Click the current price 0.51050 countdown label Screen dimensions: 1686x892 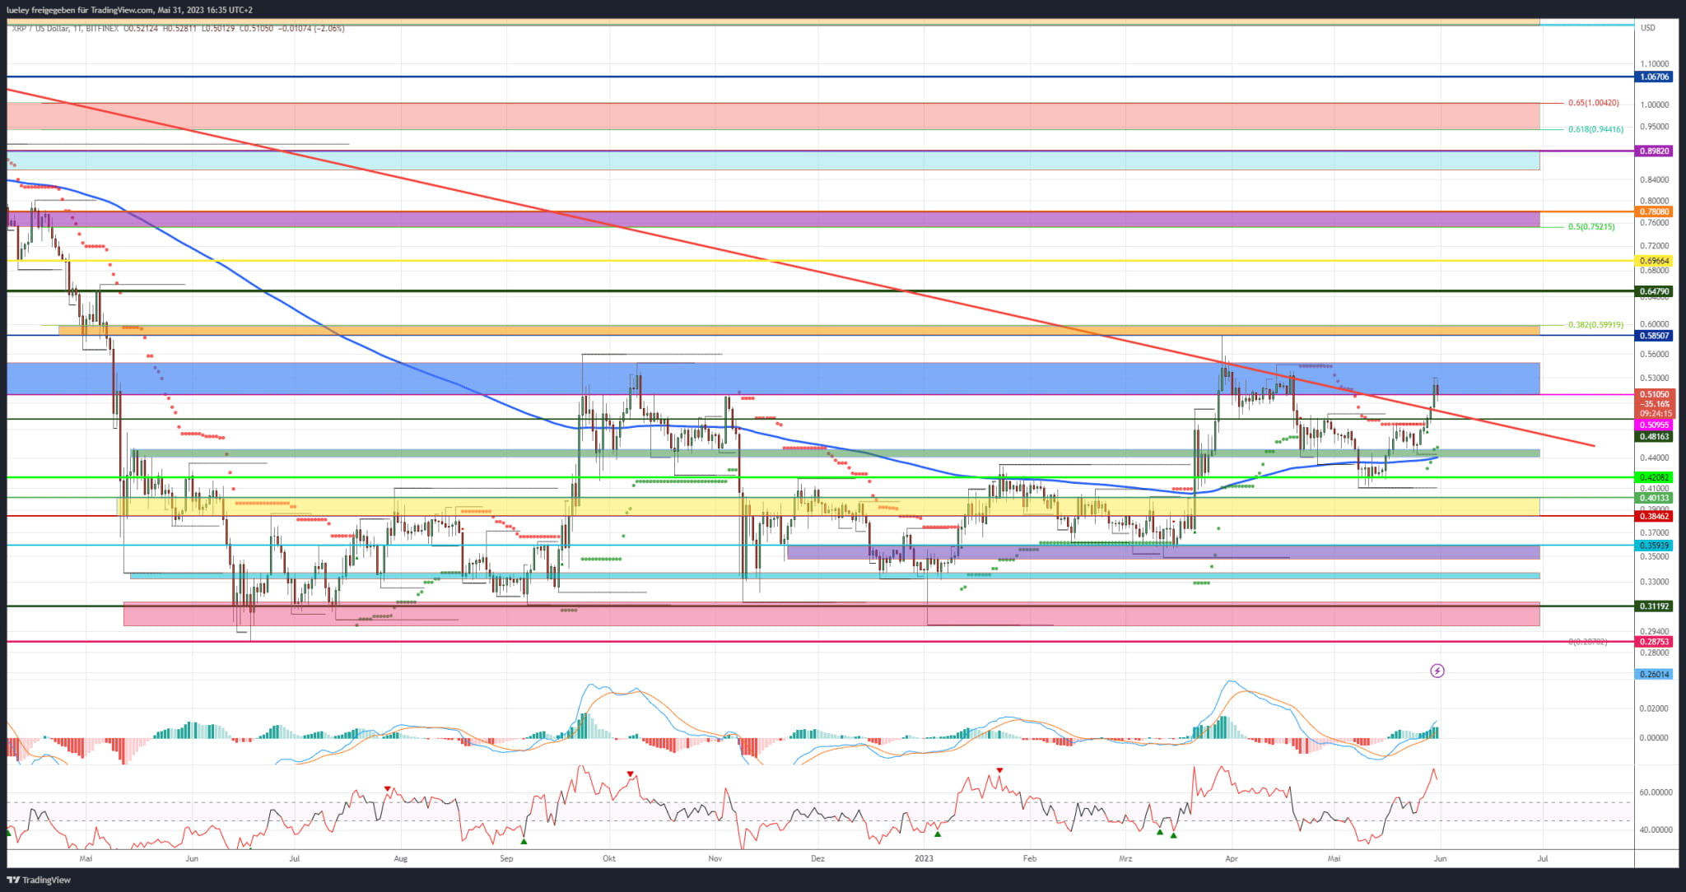tap(1655, 404)
